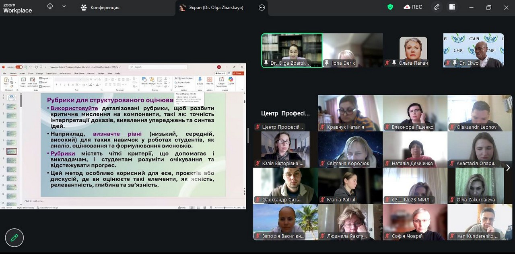Collapse the PowerPoint ribbon chevron
Image resolution: width=515 pixels, height=254 pixels.
coord(242,89)
